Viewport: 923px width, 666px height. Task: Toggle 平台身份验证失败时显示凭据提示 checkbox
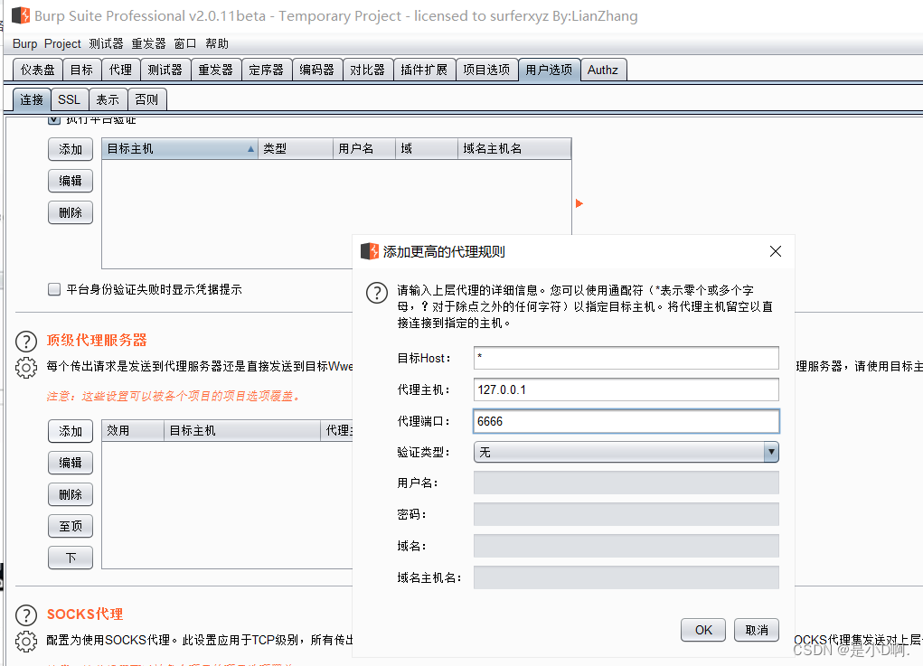coord(54,289)
